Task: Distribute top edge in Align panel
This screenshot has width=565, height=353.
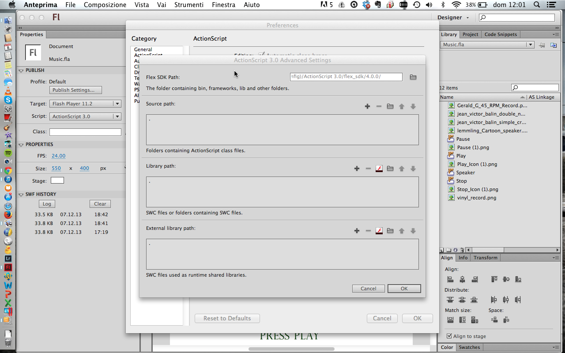Action: (450, 300)
